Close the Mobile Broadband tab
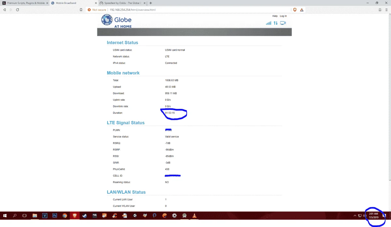Screen dimensions: 391x227 [95, 3]
